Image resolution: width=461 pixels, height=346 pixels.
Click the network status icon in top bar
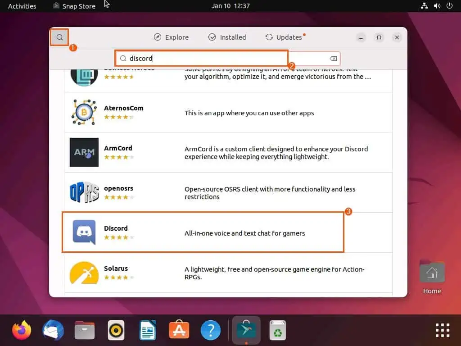[424, 6]
